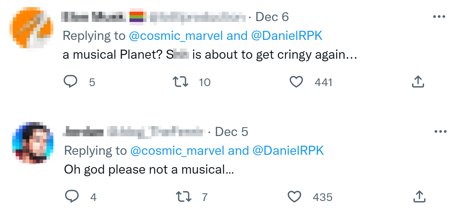Open @DanielRPK mention in the Dec 6 reply
Screen dimensions: 458x213
click(287, 36)
